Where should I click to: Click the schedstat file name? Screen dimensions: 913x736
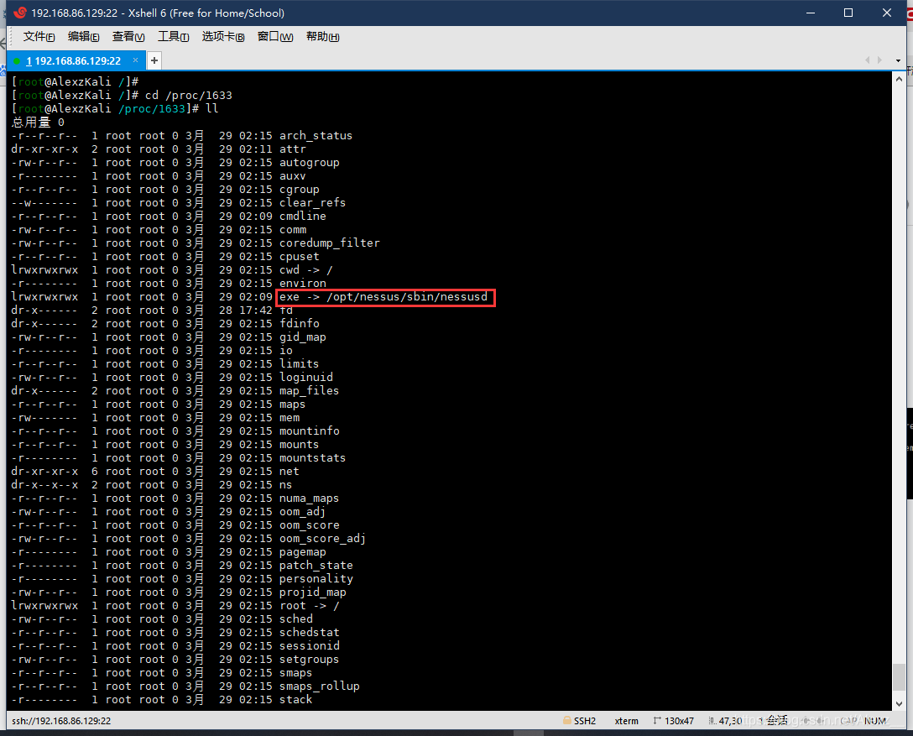[309, 632]
